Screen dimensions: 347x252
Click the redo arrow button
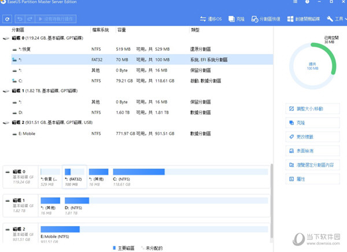pyautogui.click(x=30, y=19)
